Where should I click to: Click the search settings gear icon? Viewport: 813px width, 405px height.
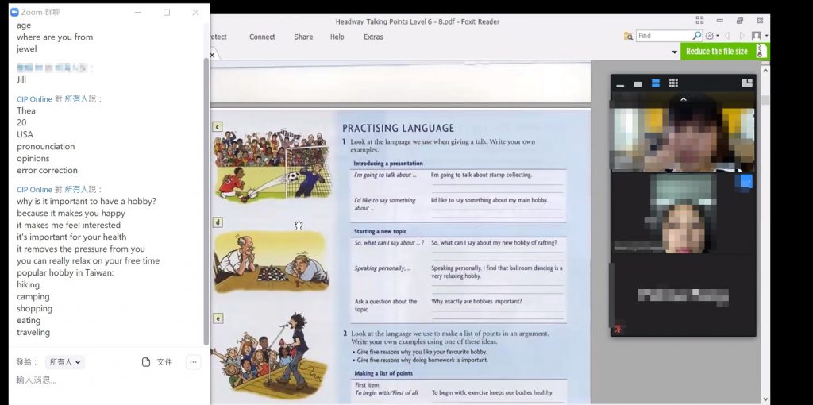click(709, 36)
